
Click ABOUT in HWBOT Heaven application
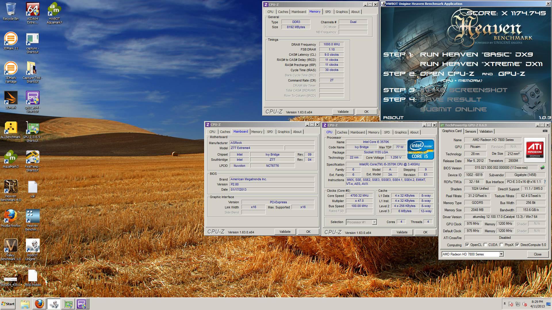point(393,117)
